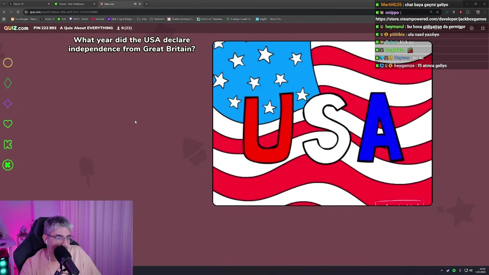Screen dimensions: 489x275
Task: Select the green diamond answer shape
Action: (x=8, y=83)
